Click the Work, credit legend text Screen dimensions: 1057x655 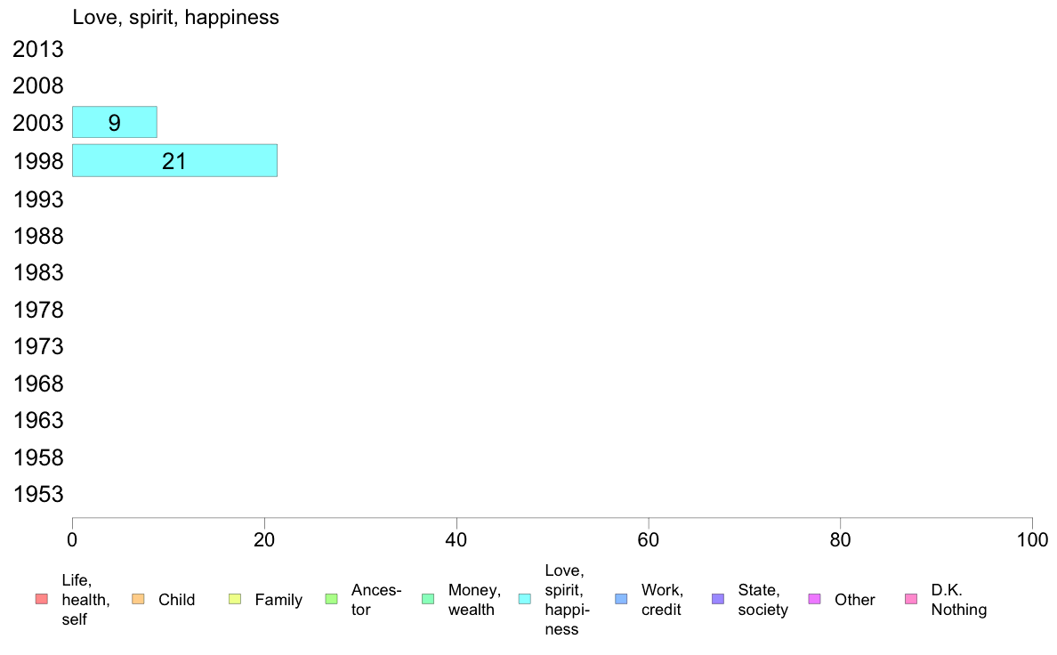point(662,600)
